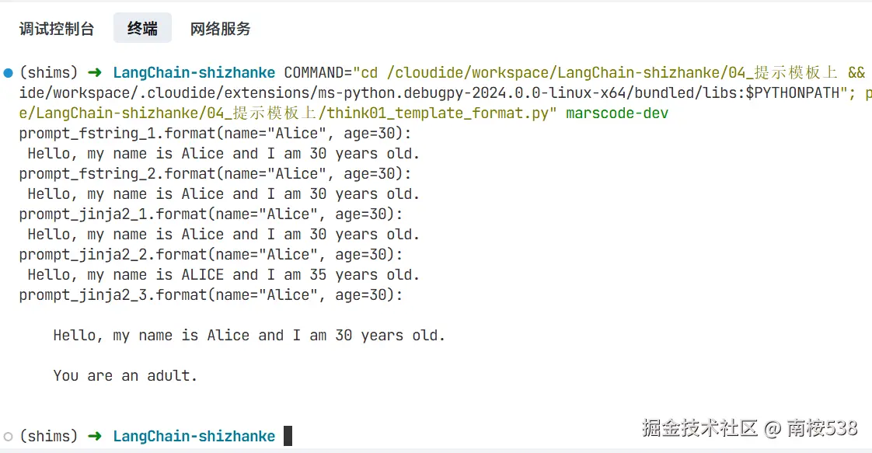Select the top LangChain-shizhanke directory label

click(194, 72)
